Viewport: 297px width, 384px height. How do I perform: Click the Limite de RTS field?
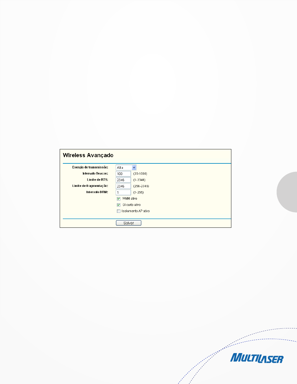(x=123, y=180)
